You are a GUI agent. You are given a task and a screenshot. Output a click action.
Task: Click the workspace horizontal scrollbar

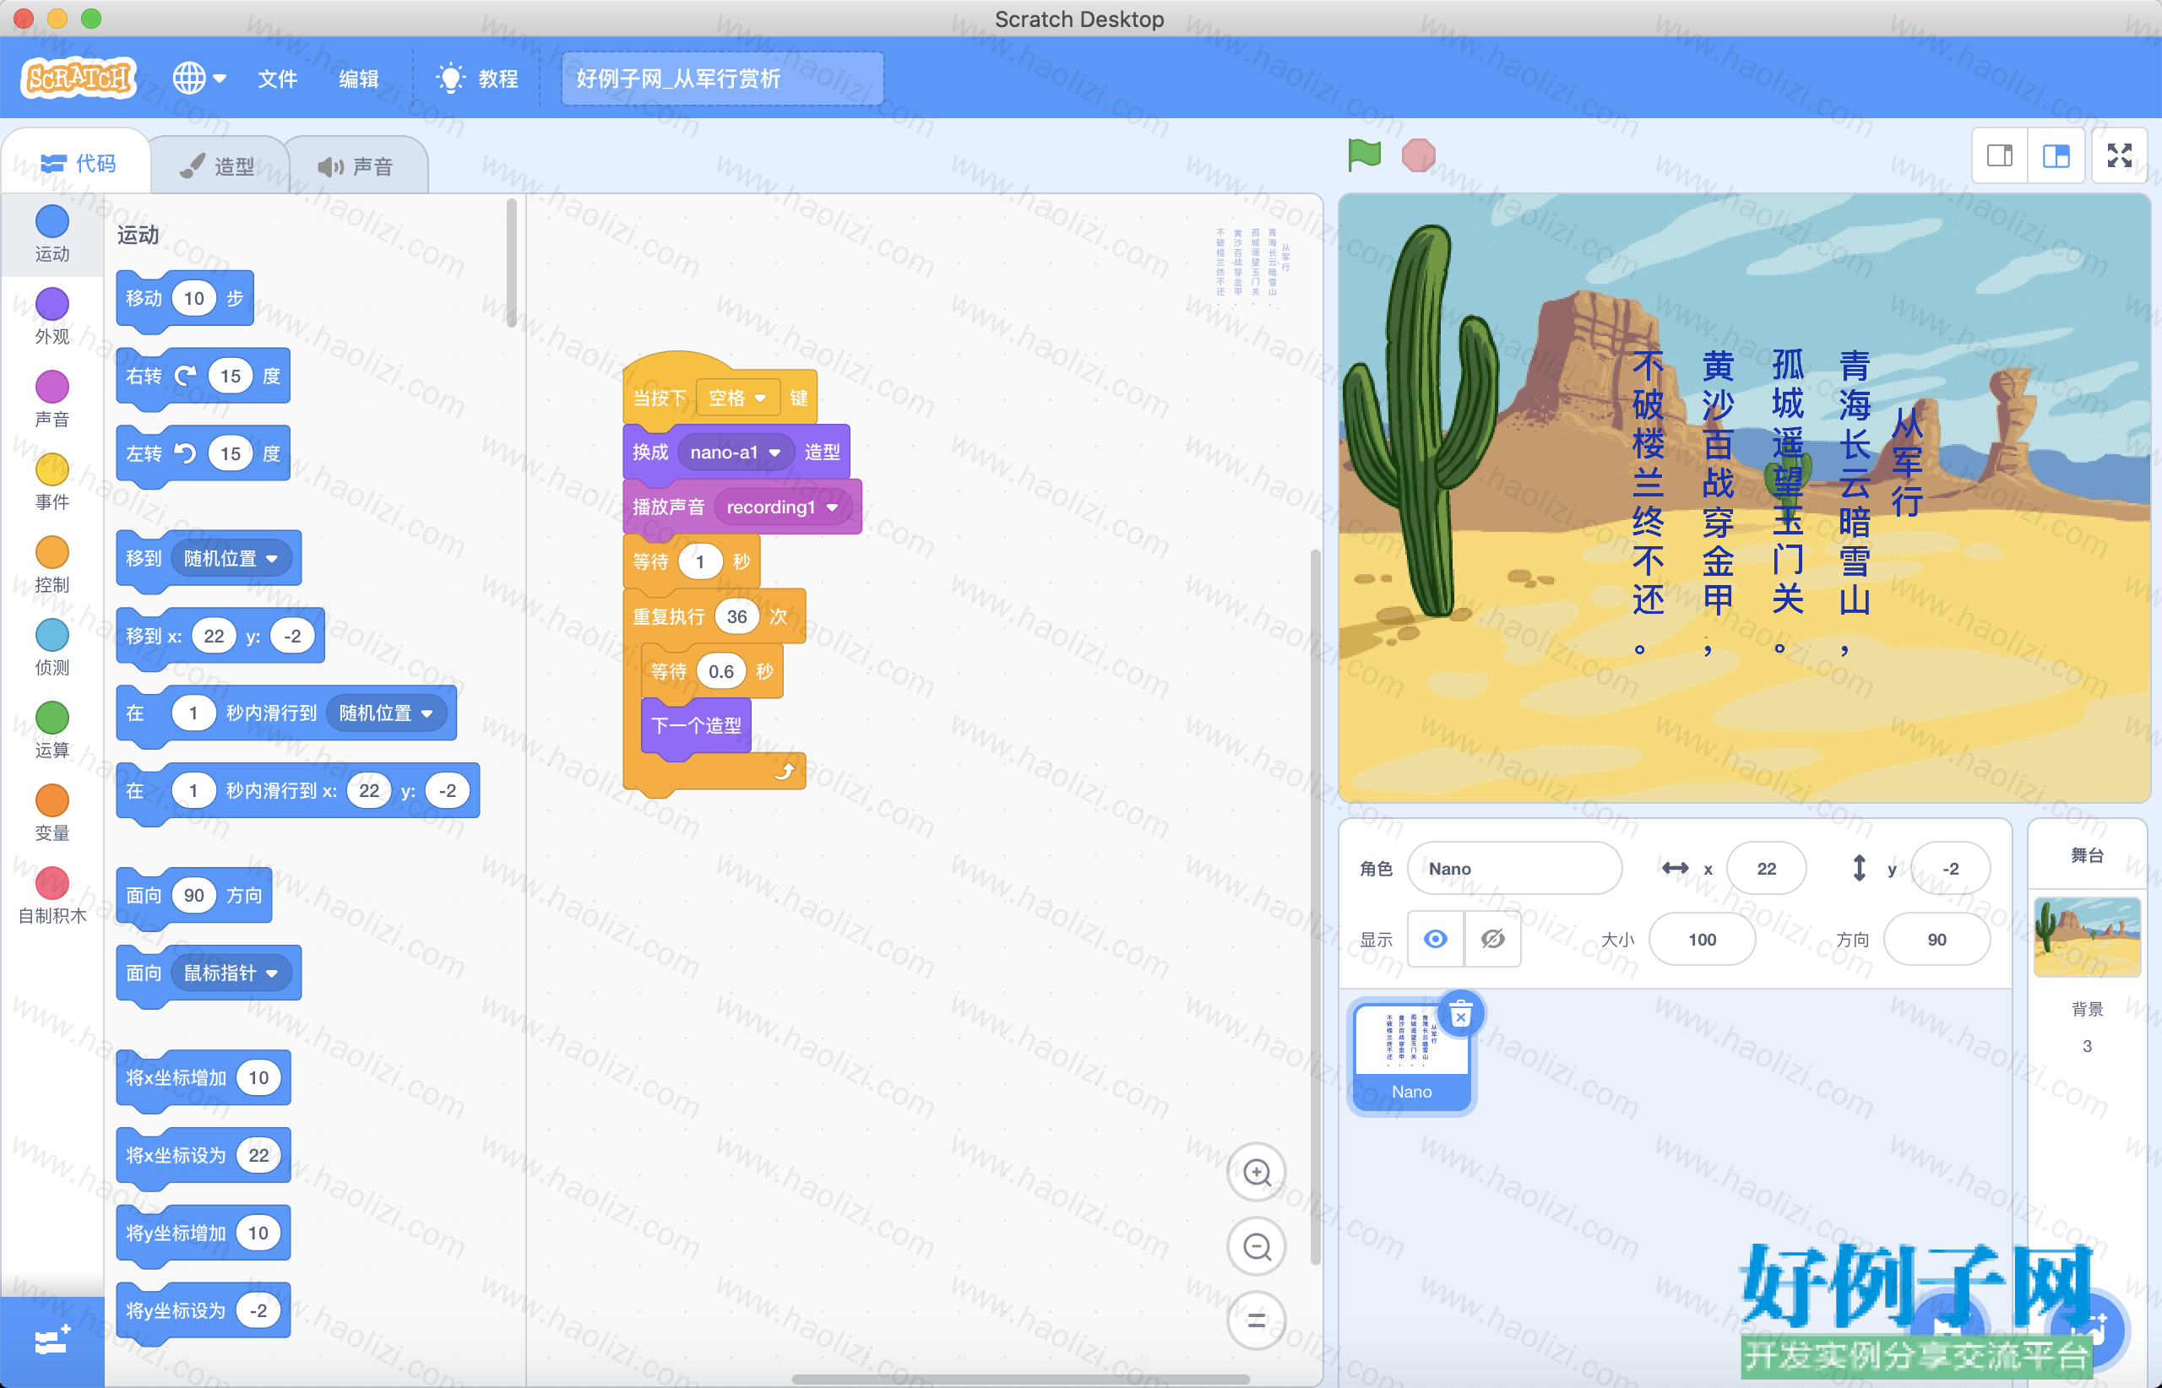pyautogui.click(x=1020, y=1378)
